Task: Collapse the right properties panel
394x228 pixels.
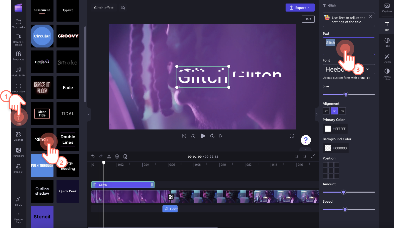Action: pos(317,114)
